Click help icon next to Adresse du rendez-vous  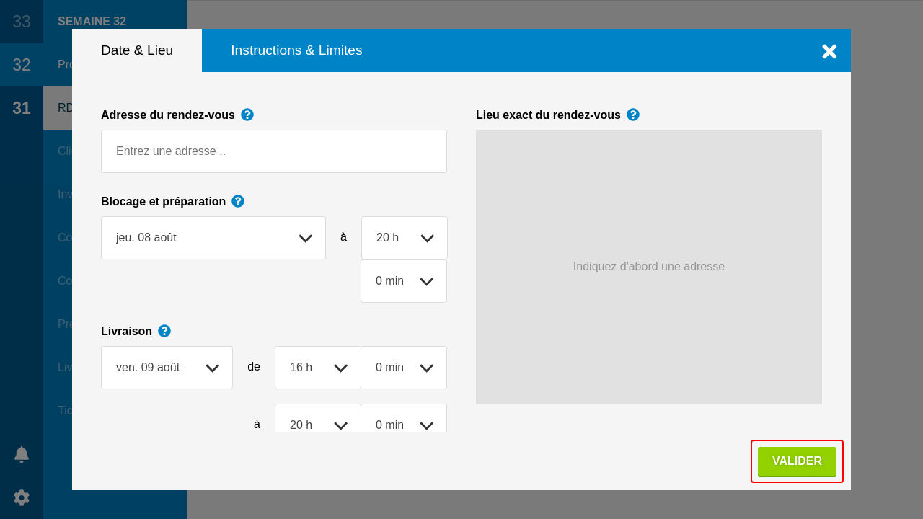[x=247, y=115]
